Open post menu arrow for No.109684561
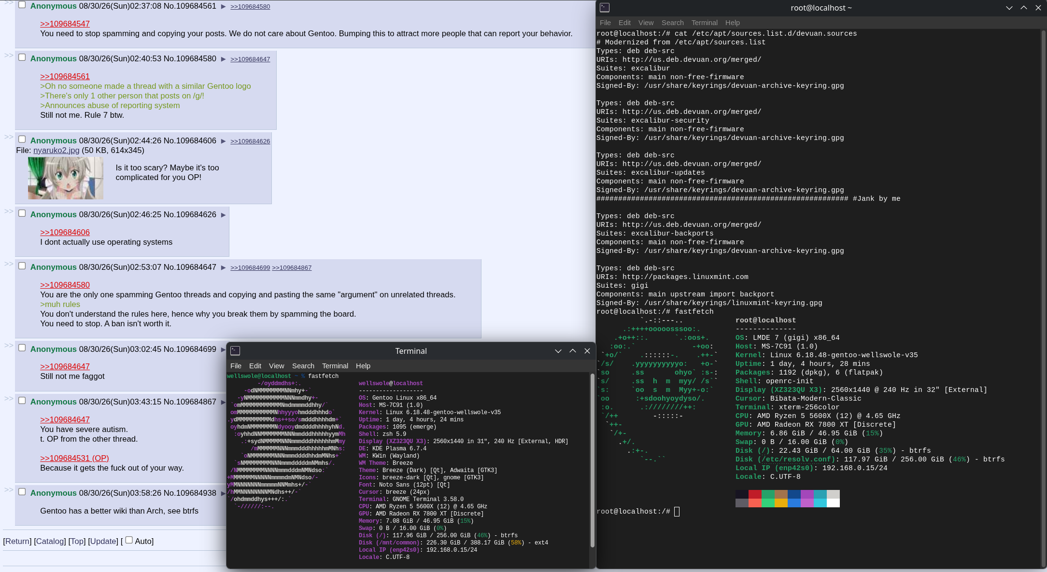This screenshot has width=1047, height=572. (223, 6)
